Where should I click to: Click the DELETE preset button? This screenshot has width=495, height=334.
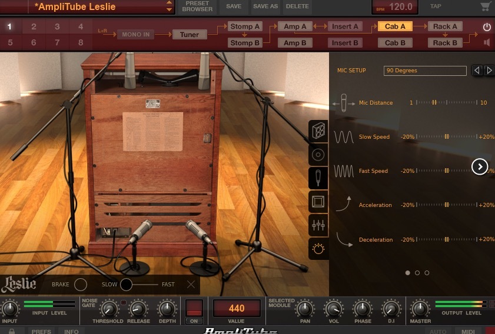(297, 6)
